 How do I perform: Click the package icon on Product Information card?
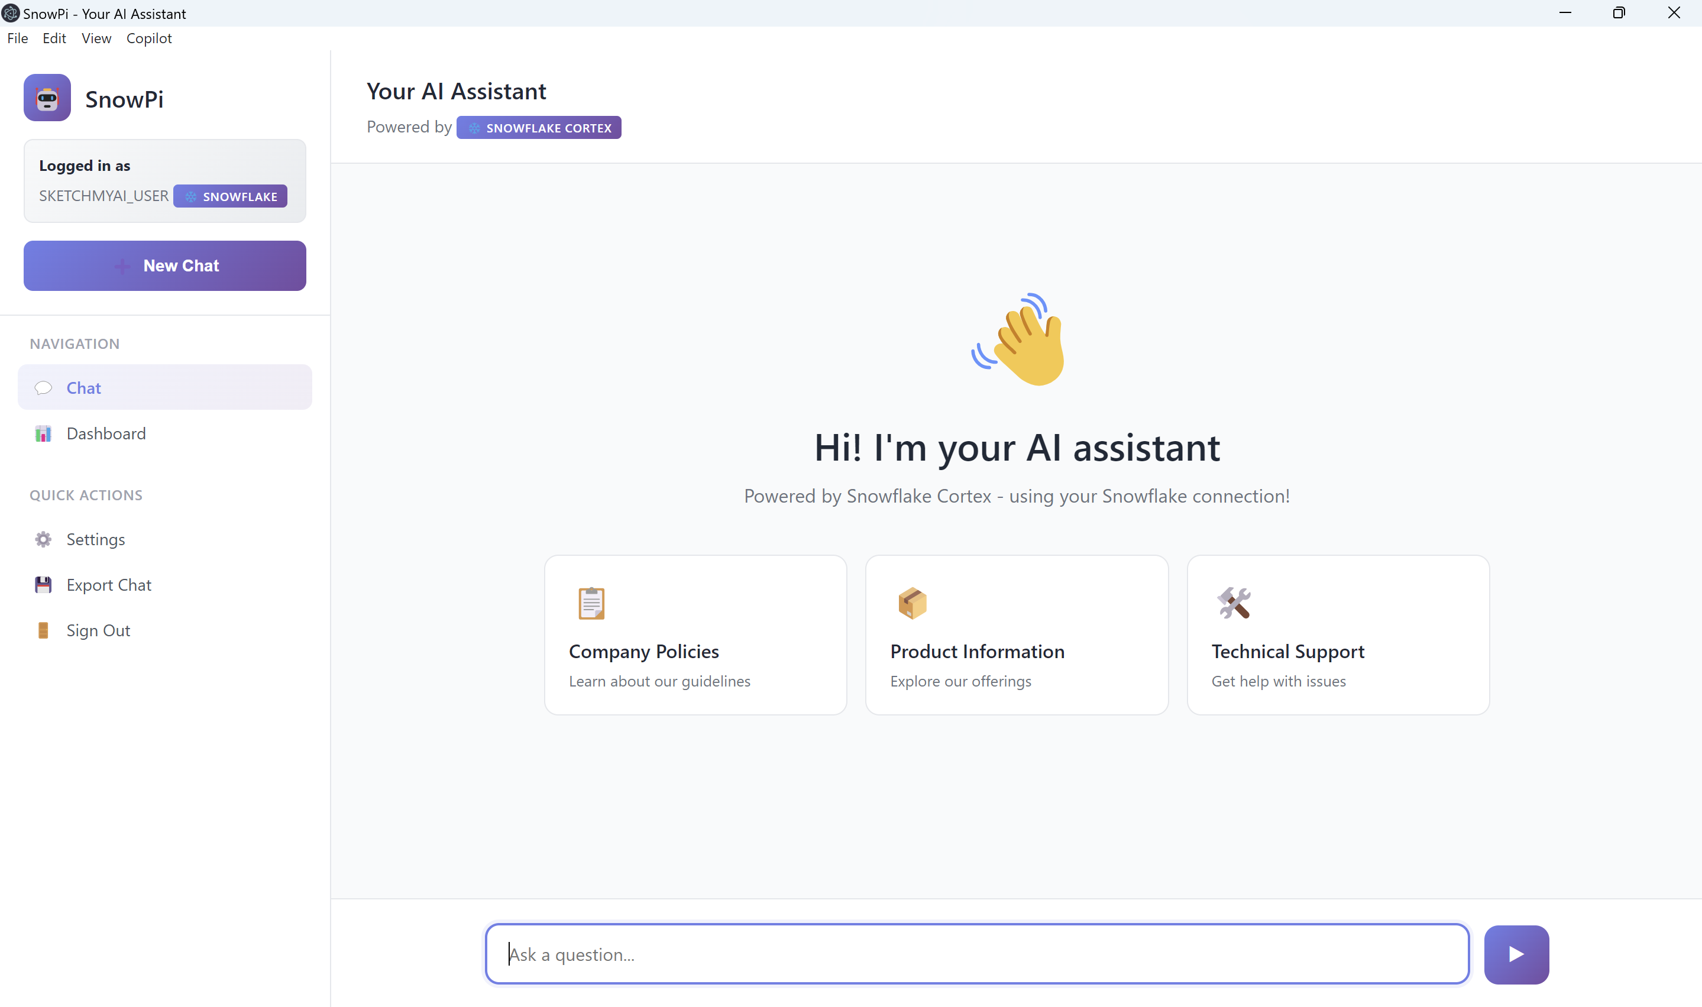(912, 603)
